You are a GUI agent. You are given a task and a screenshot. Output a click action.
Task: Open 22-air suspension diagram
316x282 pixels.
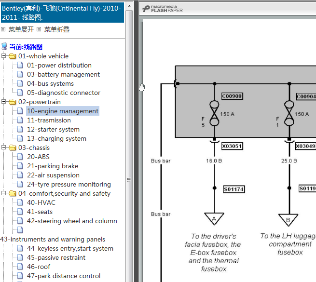(x=53, y=175)
